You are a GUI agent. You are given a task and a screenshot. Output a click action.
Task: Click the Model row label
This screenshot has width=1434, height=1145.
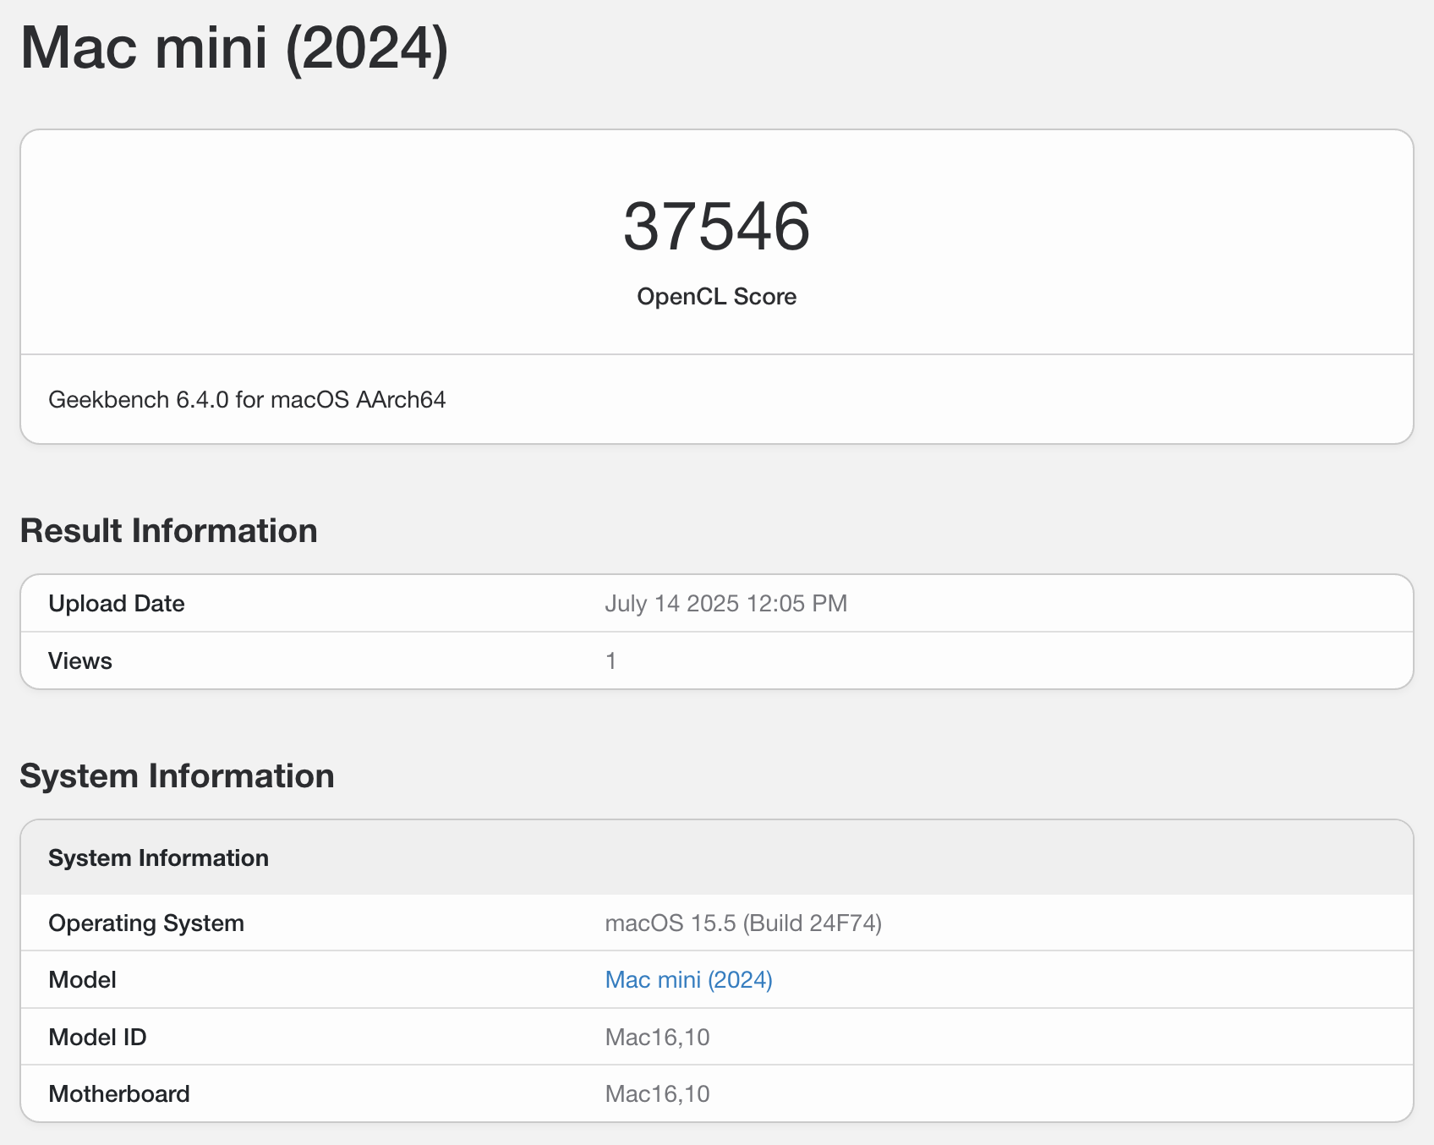(82, 979)
